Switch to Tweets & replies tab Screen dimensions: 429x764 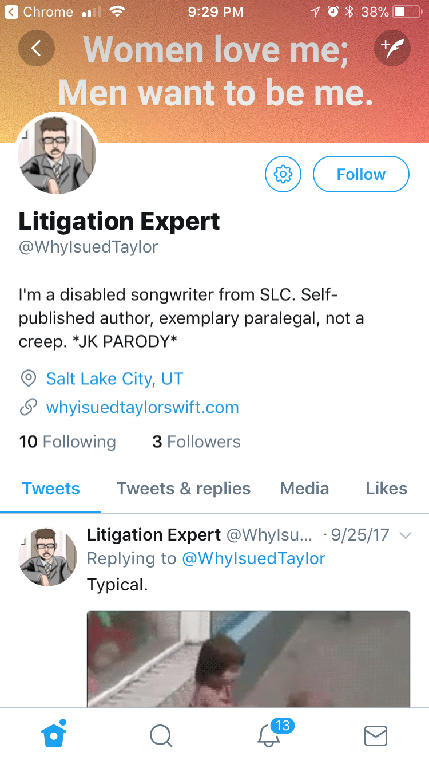click(184, 489)
